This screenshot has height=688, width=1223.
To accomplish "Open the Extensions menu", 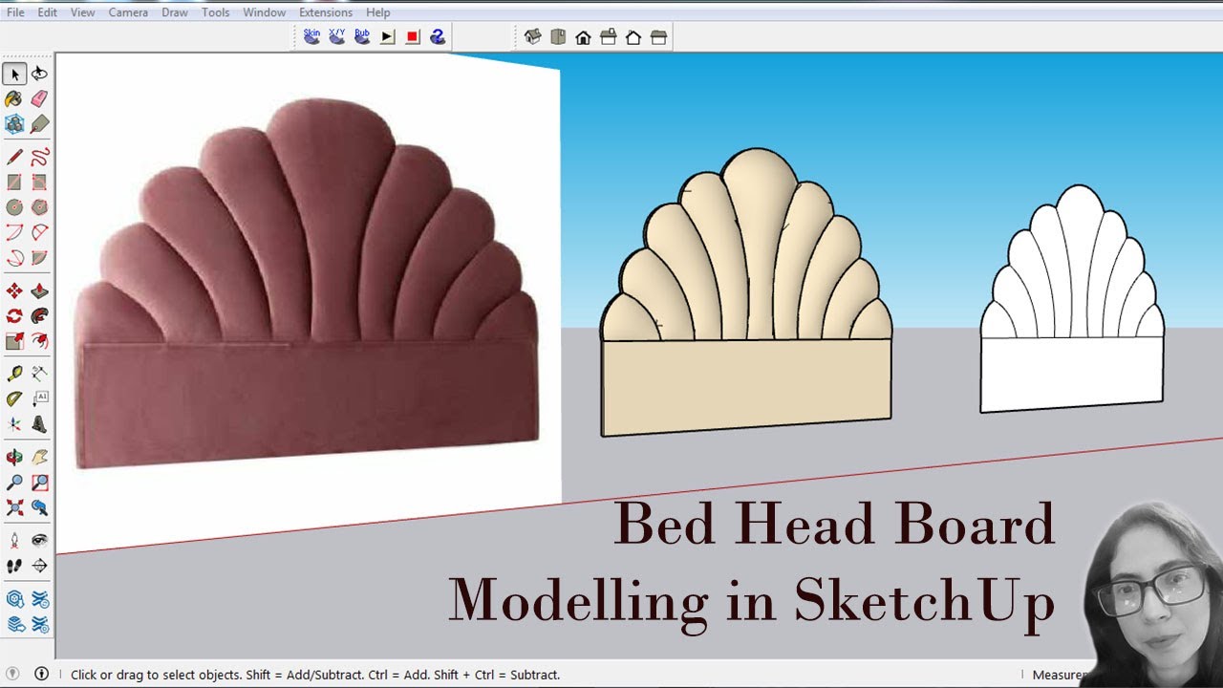I will [326, 12].
